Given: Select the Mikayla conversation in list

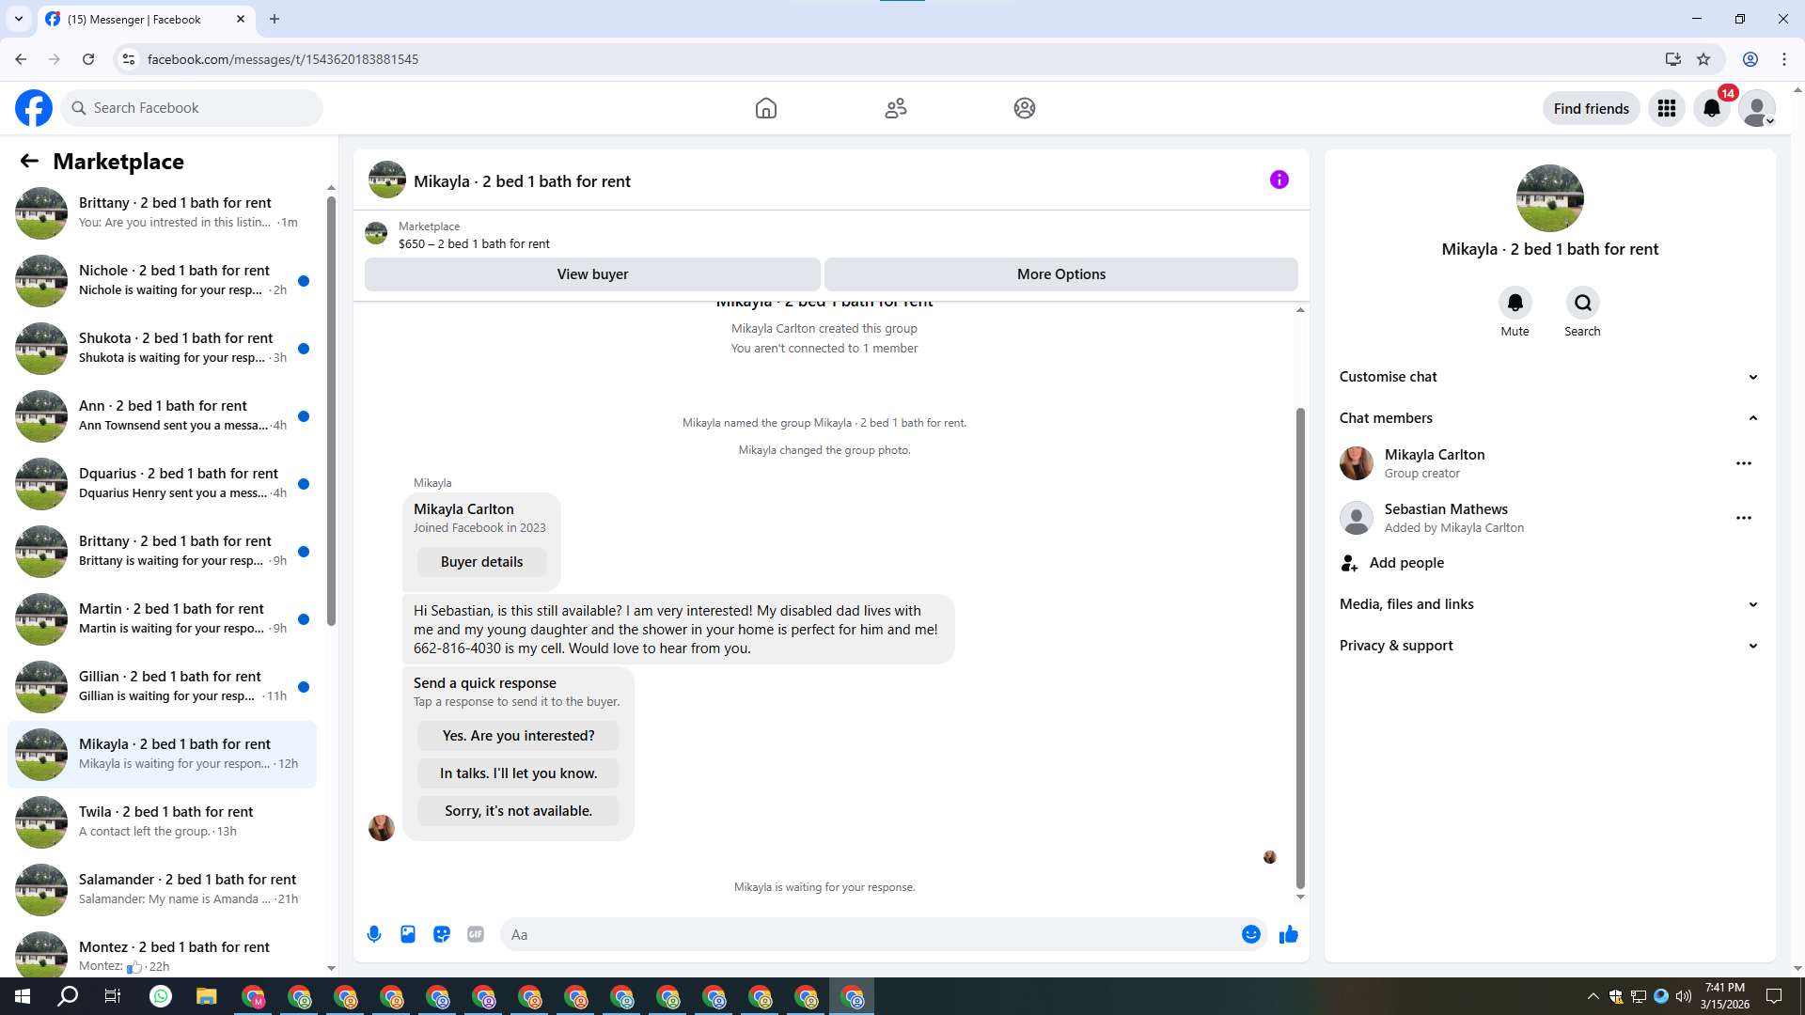Looking at the screenshot, I should (163, 754).
